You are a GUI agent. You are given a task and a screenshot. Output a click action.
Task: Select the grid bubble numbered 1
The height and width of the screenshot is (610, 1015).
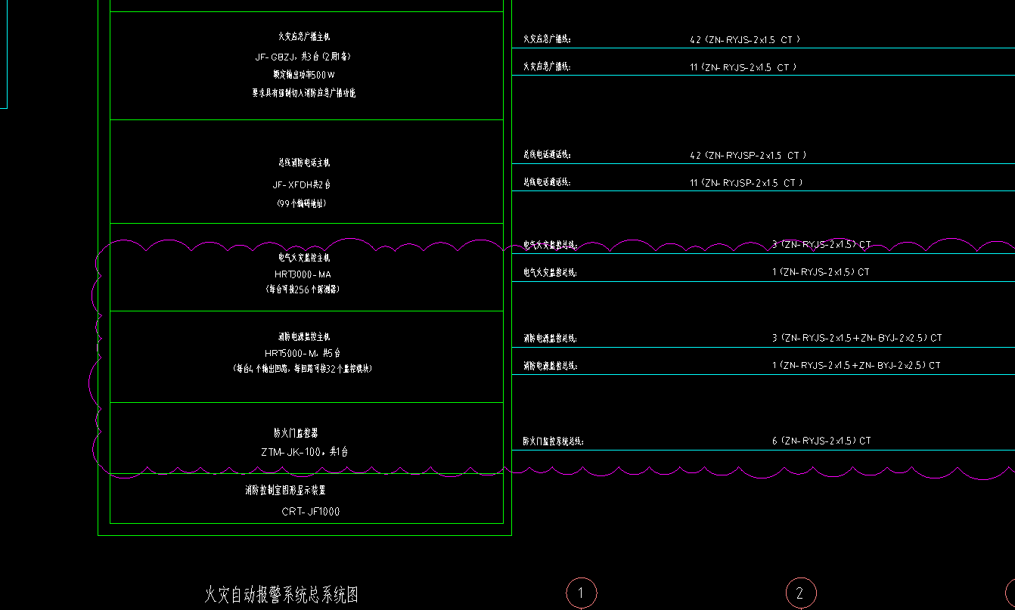[x=581, y=593]
